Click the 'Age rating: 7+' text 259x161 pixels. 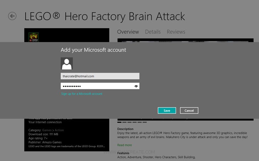(38, 138)
